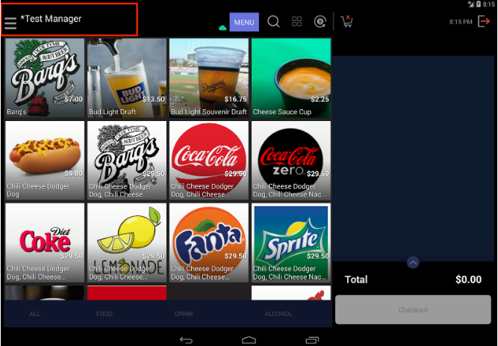Switch to the ALL category tab

pos(35,314)
